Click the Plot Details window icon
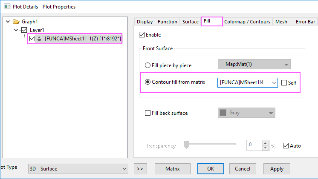Screen dimensions: 318x179 pyautogui.click(x=7, y=6)
